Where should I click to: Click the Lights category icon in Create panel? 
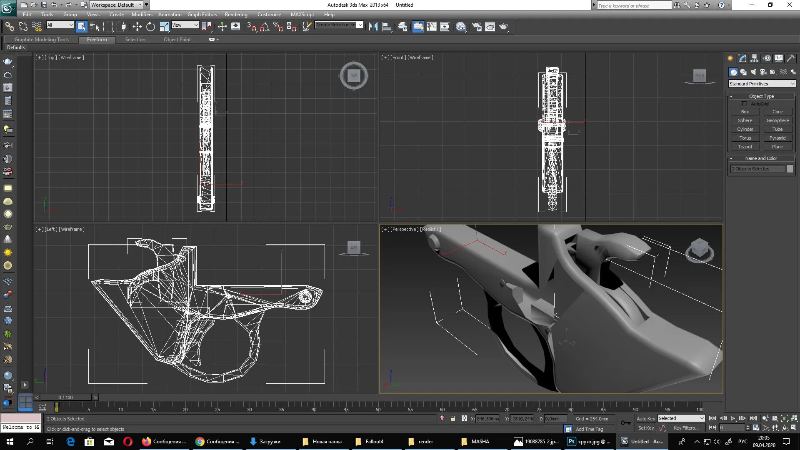click(x=753, y=72)
